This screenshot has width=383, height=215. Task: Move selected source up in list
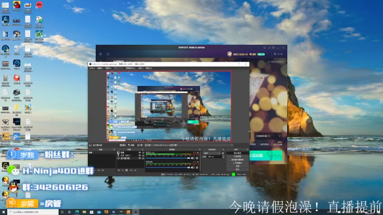(131, 170)
